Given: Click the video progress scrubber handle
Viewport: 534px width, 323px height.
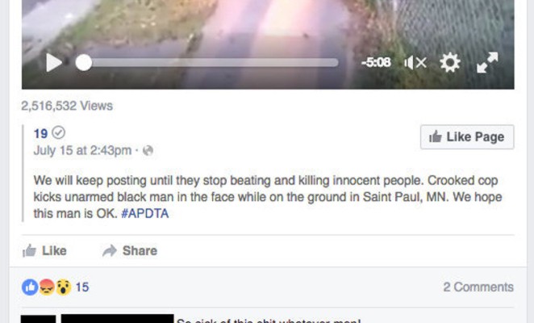Looking at the screenshot, I should click(x=84, y=63).
